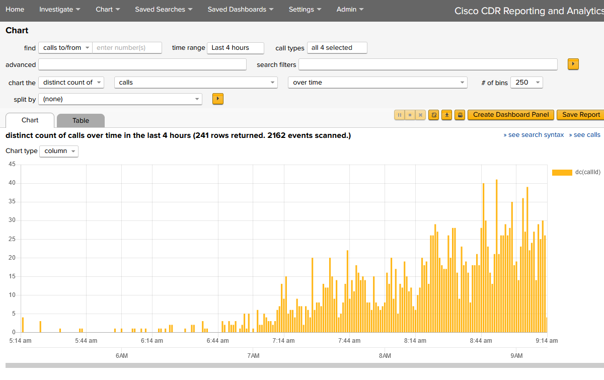Switch to the Table tab

[81, 120]
